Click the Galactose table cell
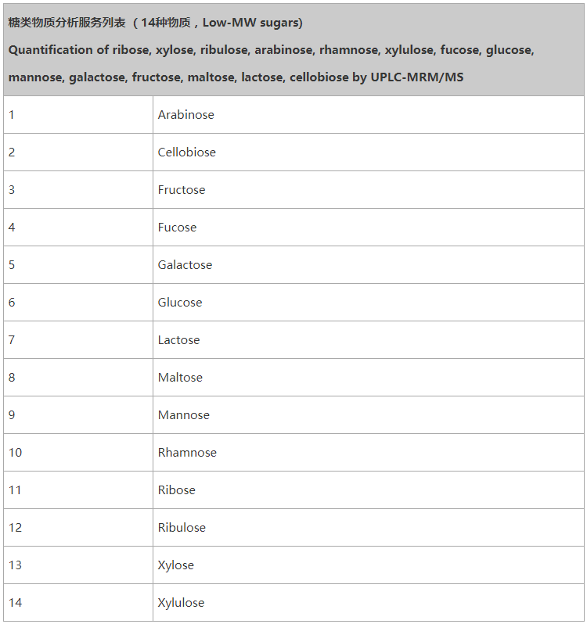The height and width of the screenshot is (624, 587). coord(369,264)
